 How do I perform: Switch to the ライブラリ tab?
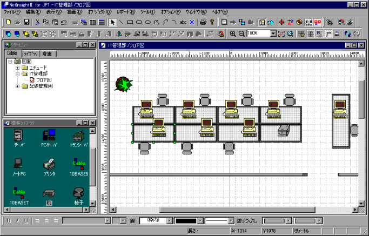pos(30,54)
